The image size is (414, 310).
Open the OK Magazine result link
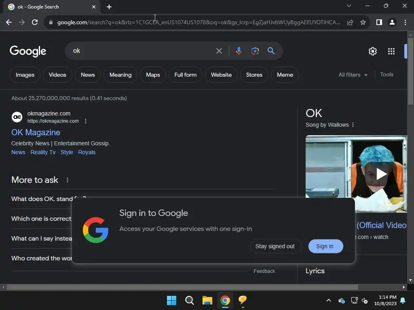pos(36,132)
